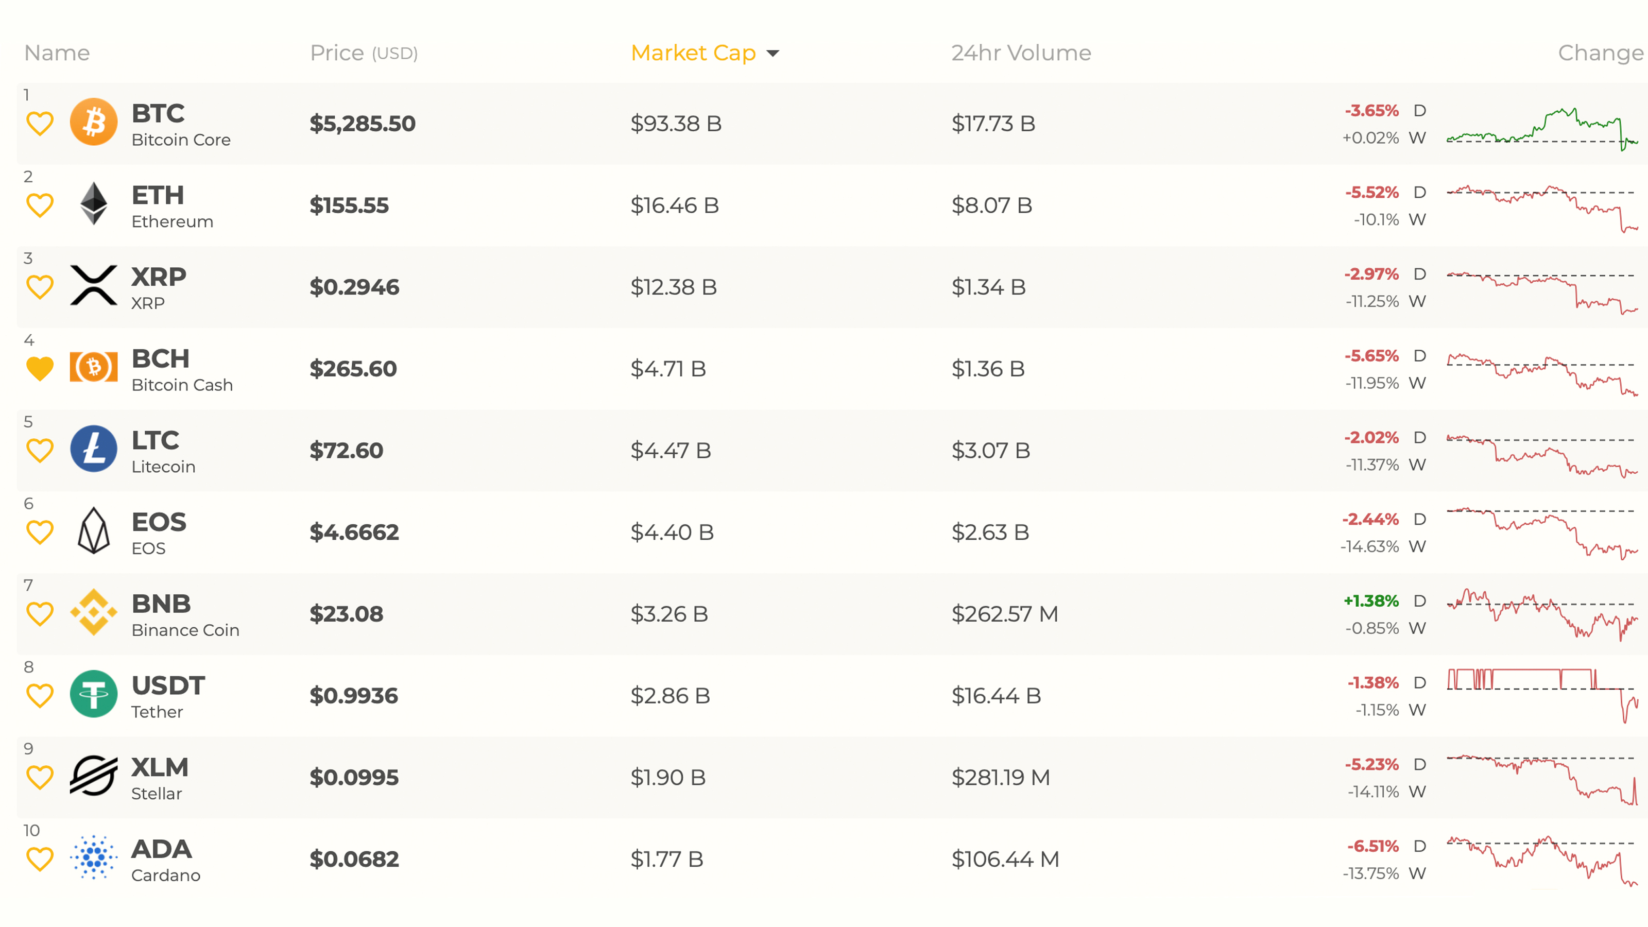
Task: Sort by Price (USD) column header
Action: coord(364,53)
